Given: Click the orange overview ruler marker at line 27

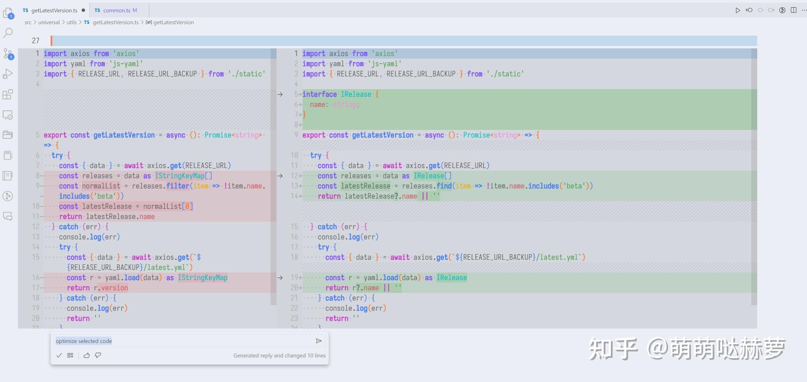Looking at the screenshot, I should tap(51, 40).
